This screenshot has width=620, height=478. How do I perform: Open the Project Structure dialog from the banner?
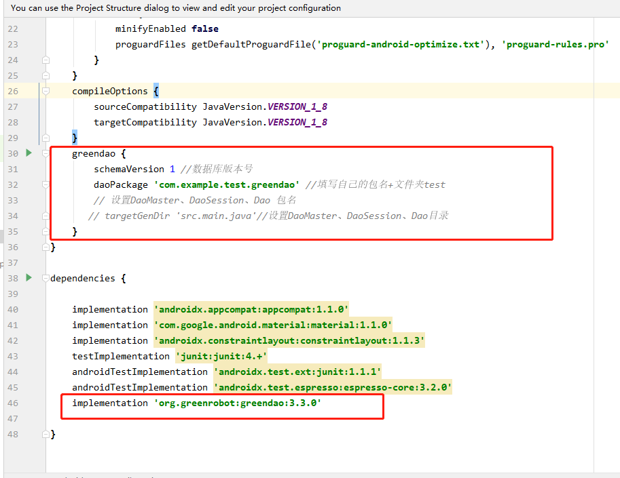[120, 7]
